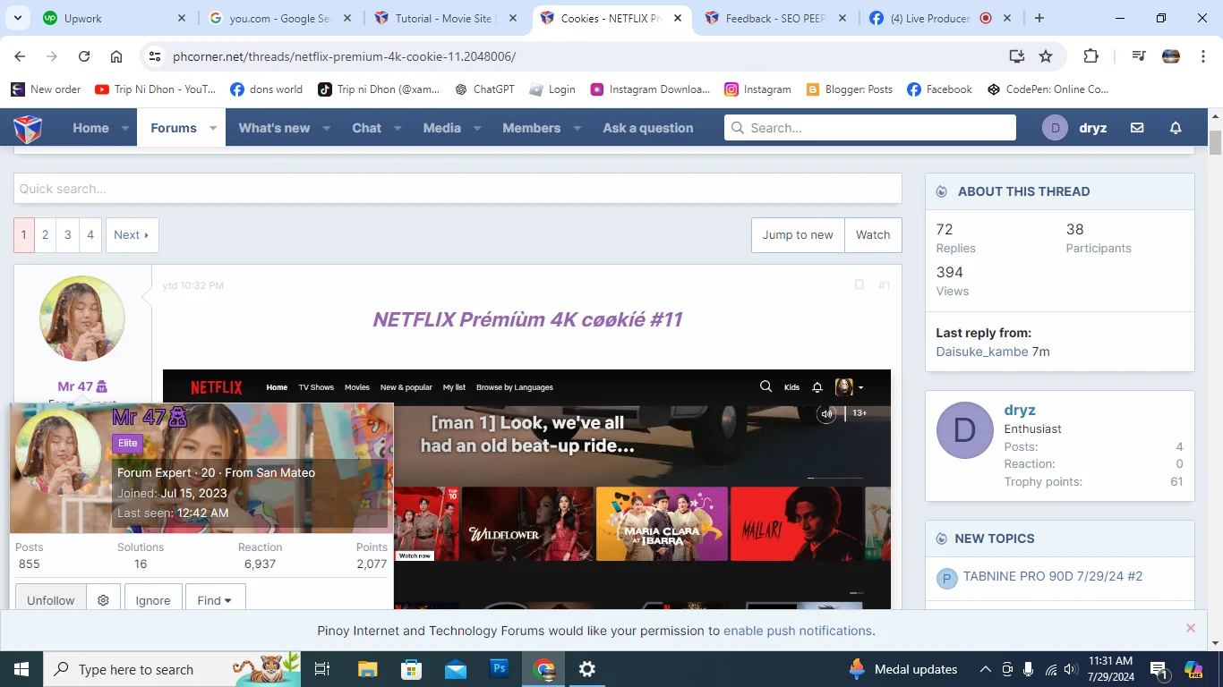Bookmark post #1 with bookmark icon
This screenshot has width=1223, height=687.
pos(859,284)
